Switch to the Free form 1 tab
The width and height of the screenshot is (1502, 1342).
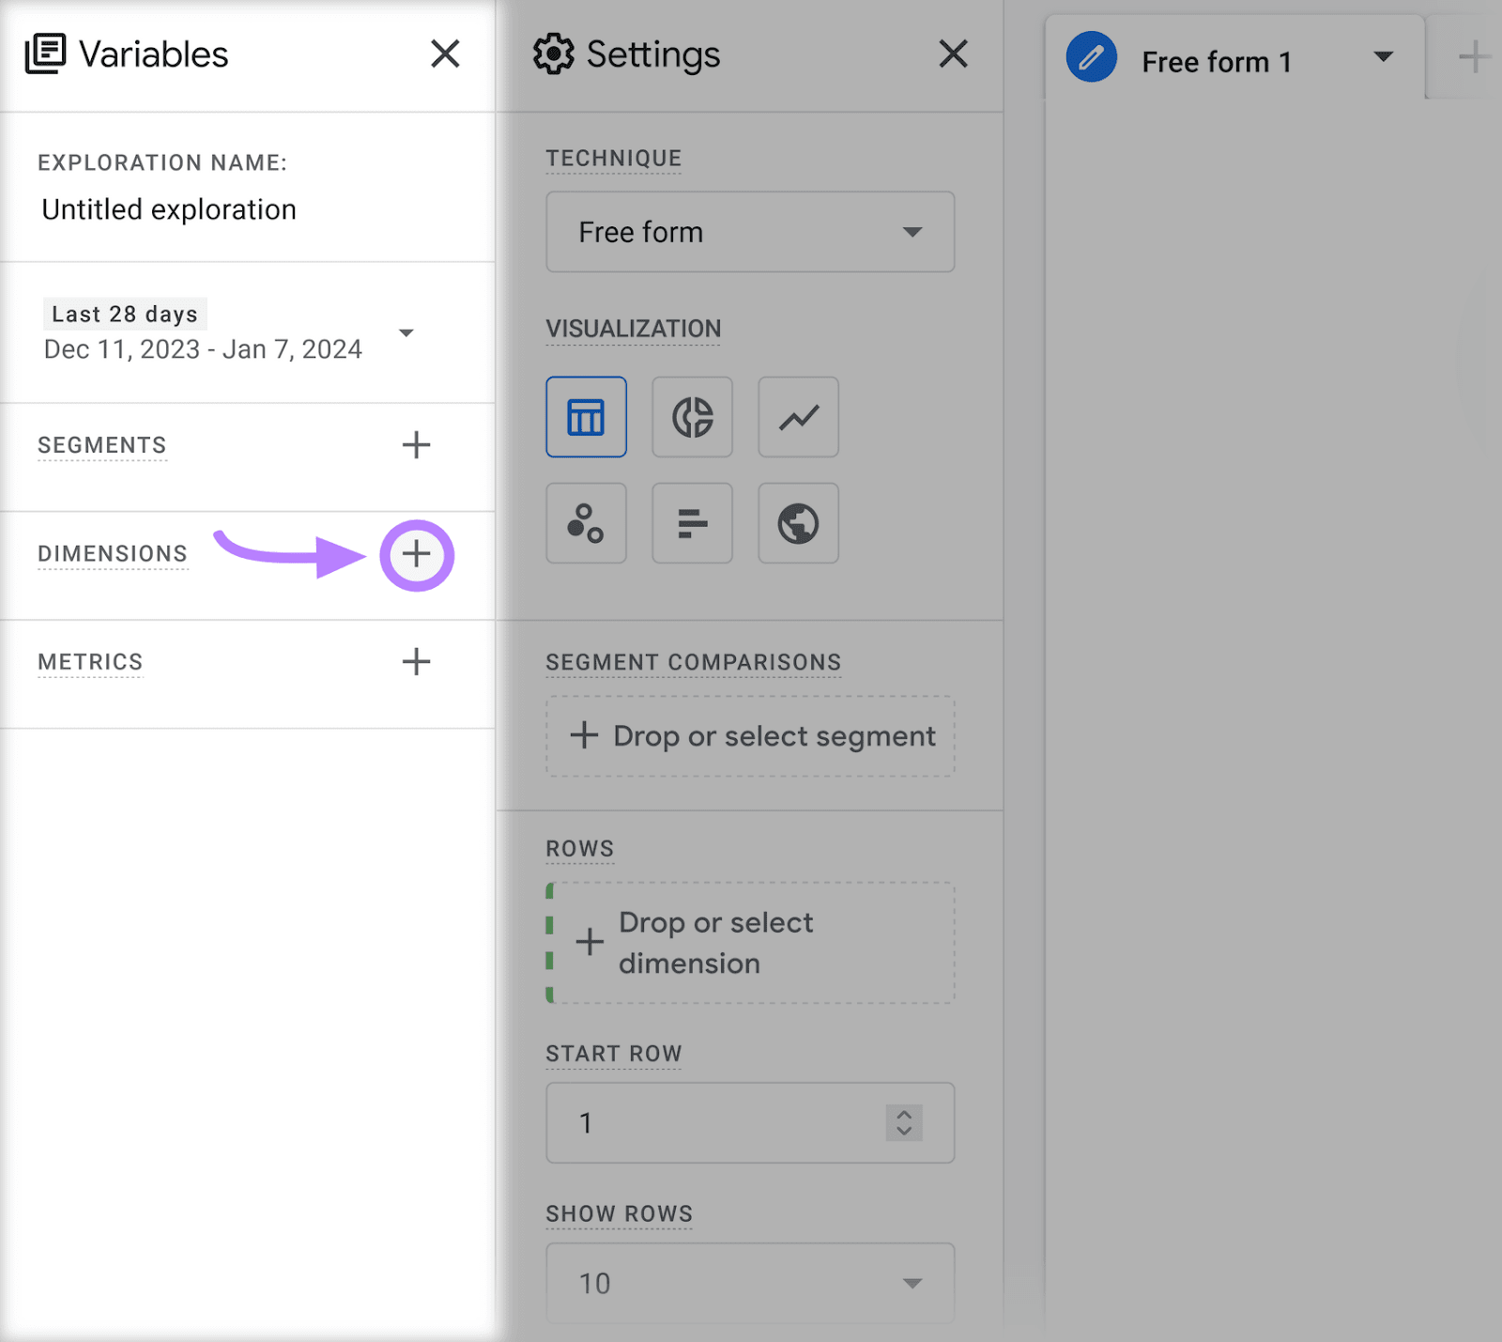click(x=1216, y=62)
